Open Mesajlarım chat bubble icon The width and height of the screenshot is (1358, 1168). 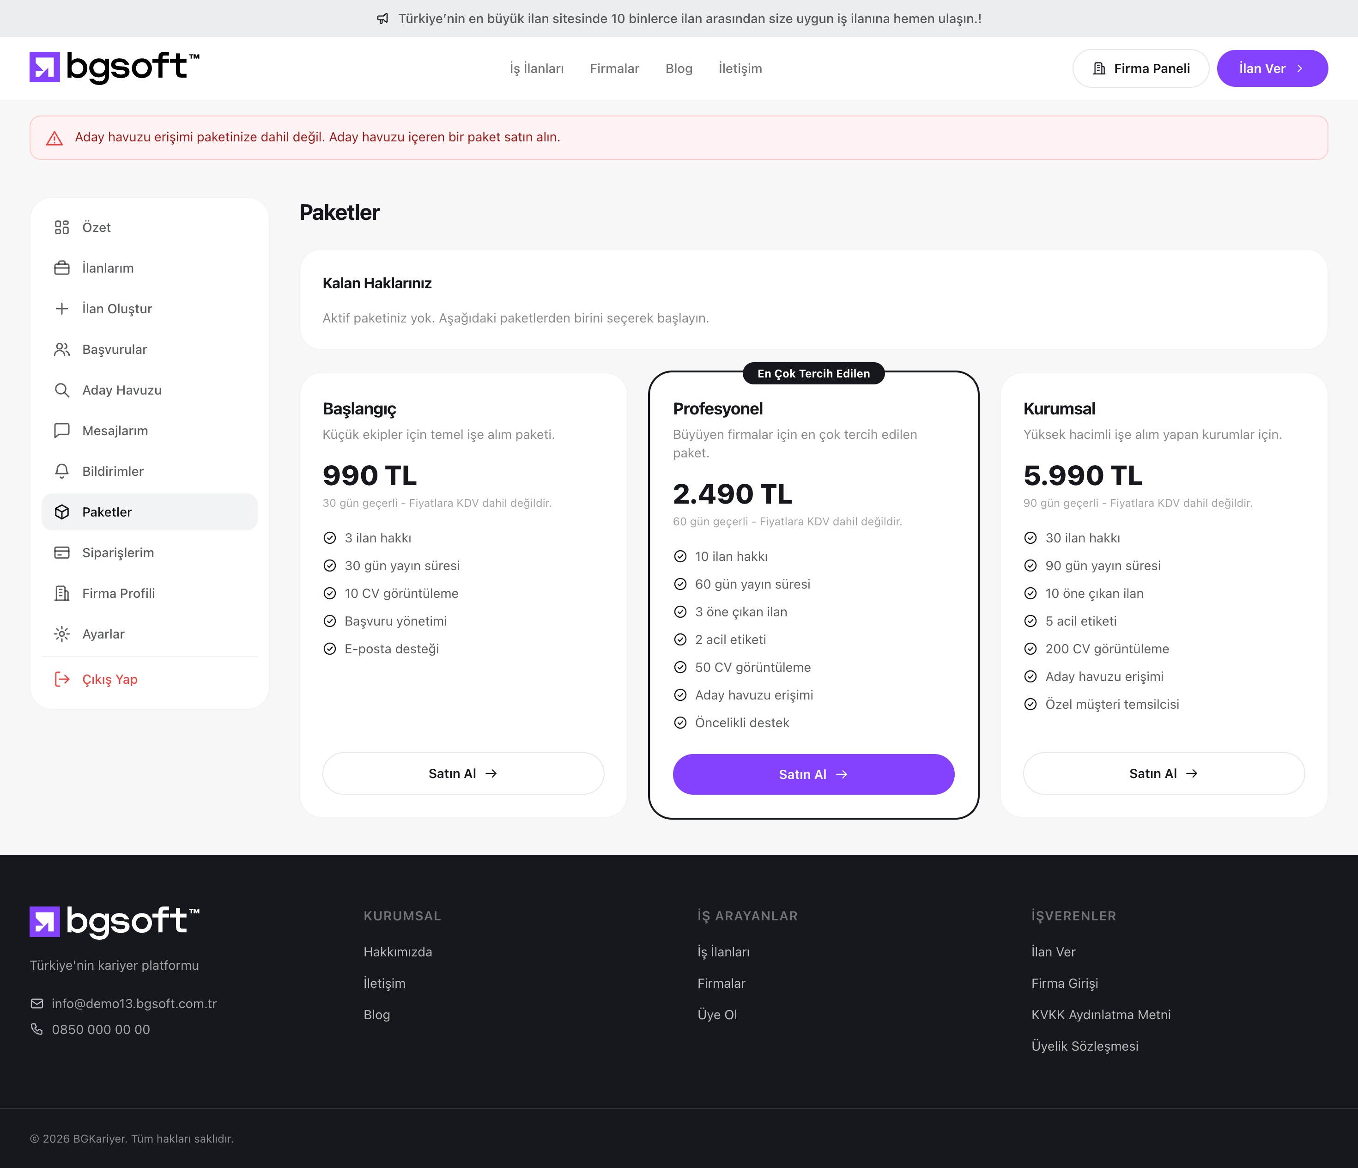61,431
